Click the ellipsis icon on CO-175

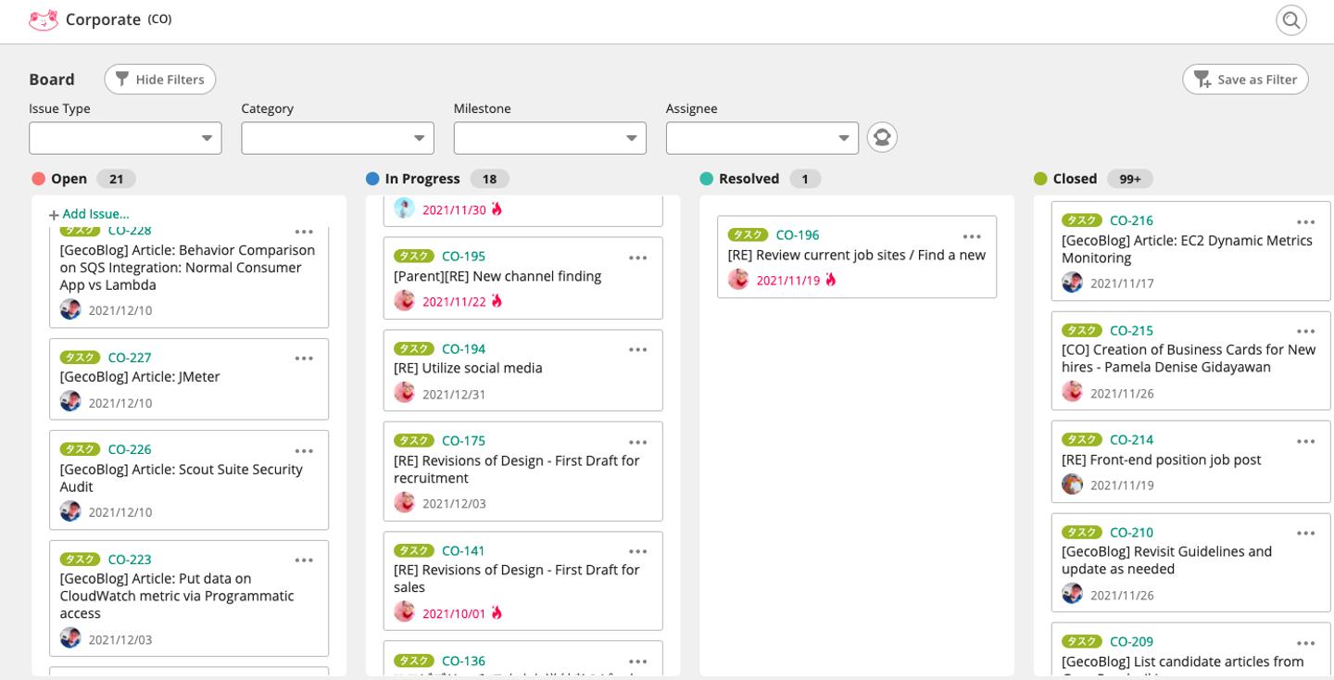click(x=638, y=442)
